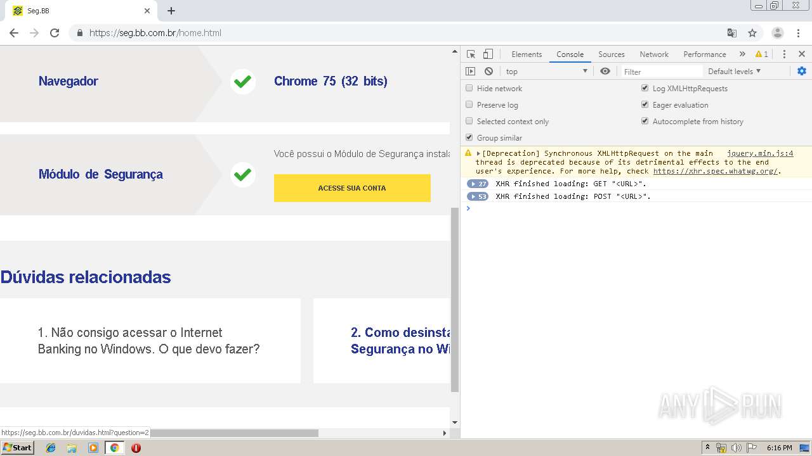Reload the current page
Viewport: 812px width, 456px height.
[55, 33]
